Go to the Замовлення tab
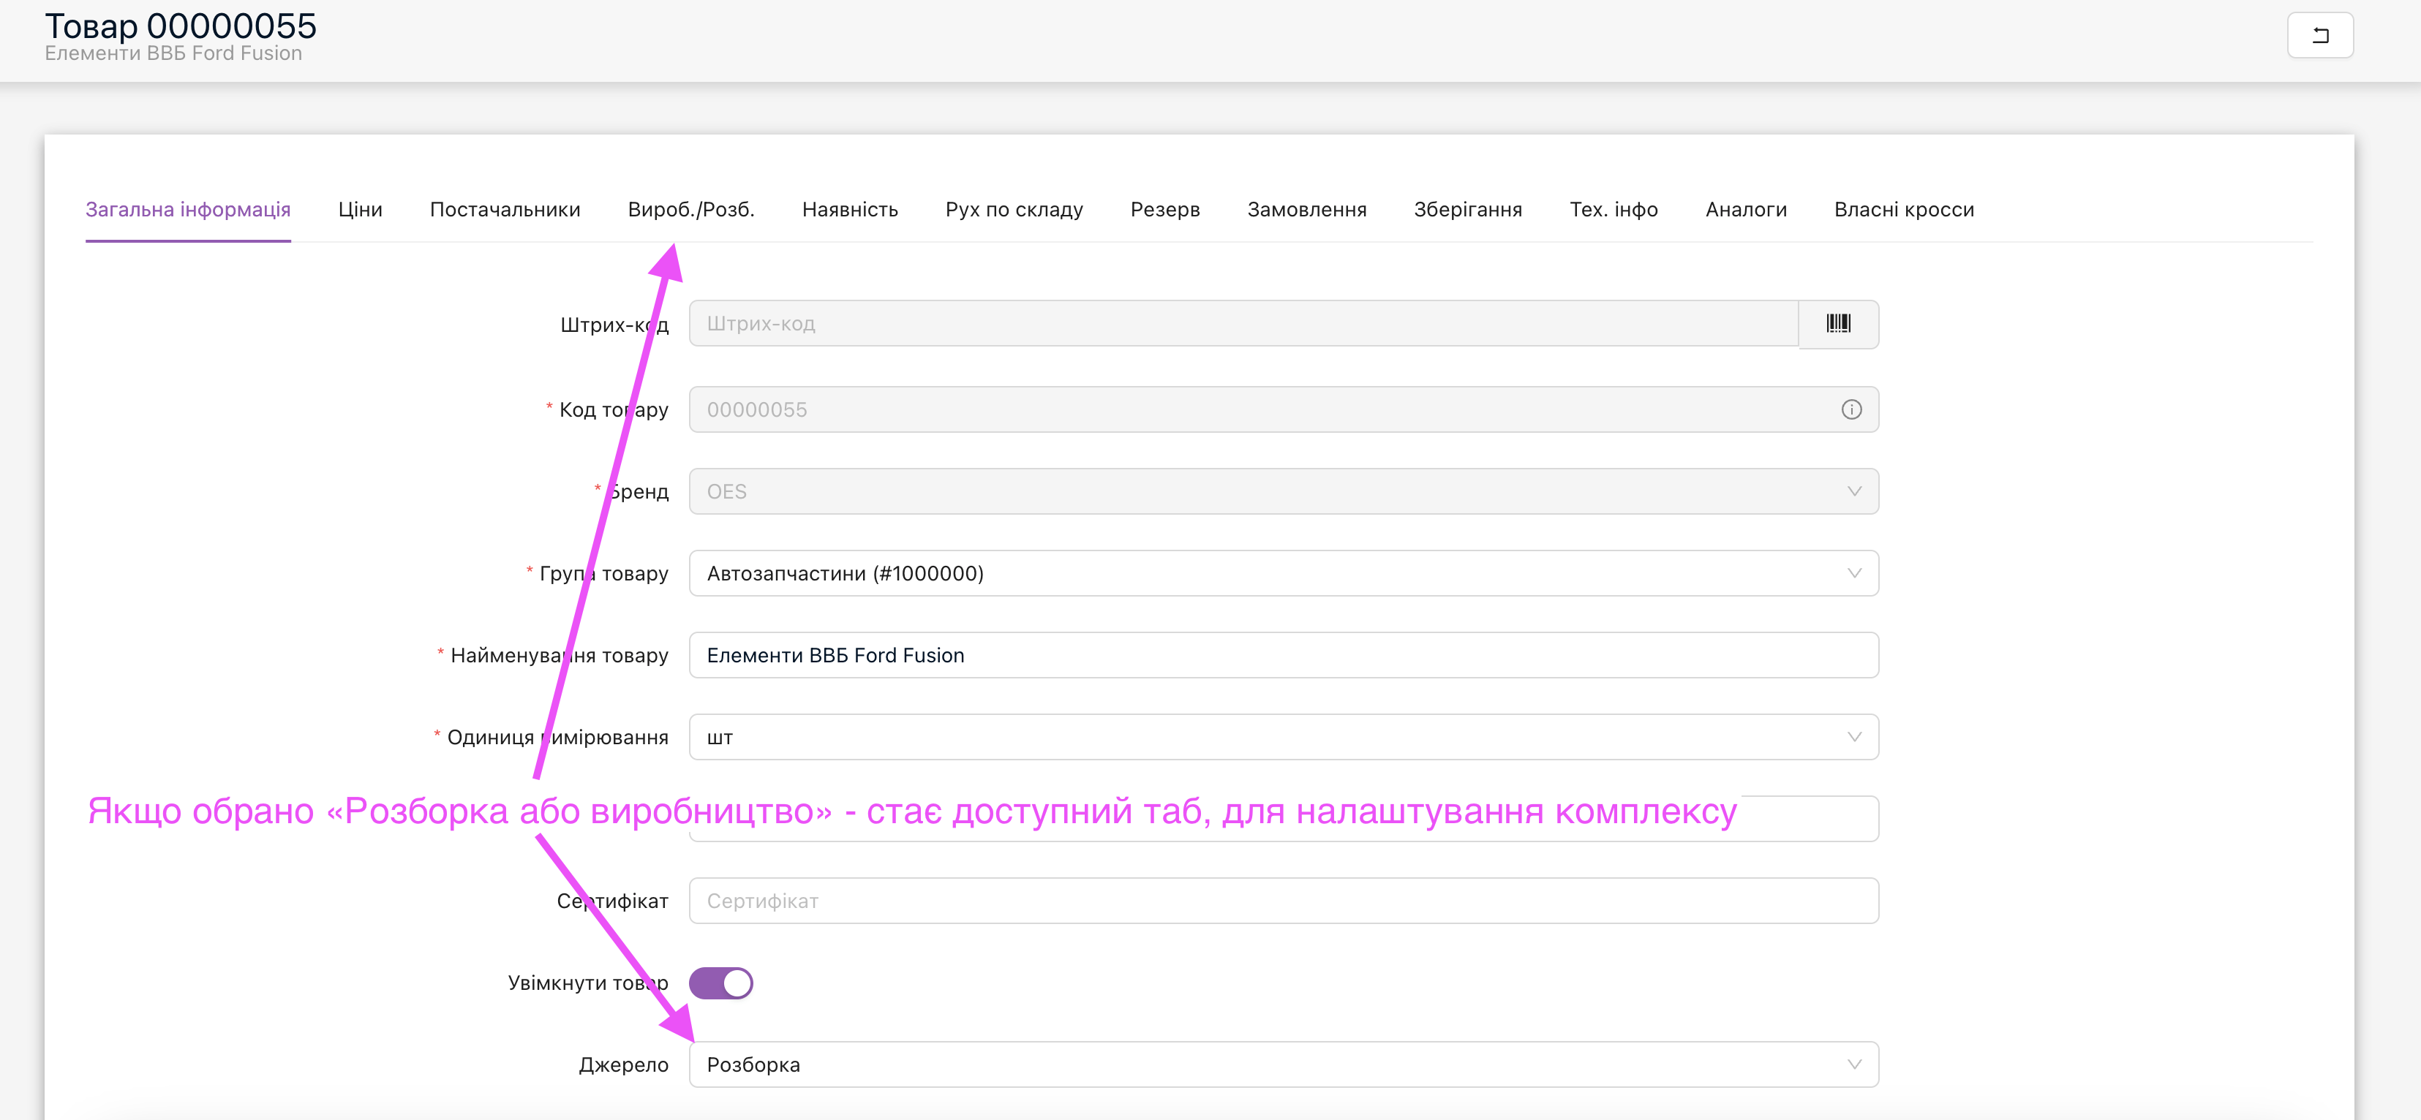Image resolution: width=2421 pixels, height=1120 pixels. 1306,210
